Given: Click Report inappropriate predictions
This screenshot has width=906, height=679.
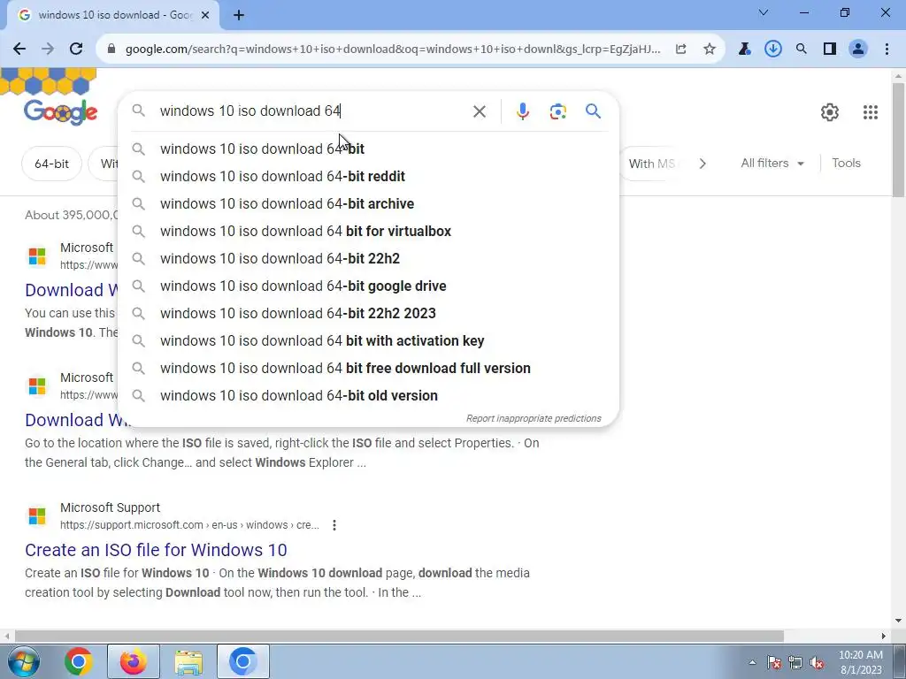Looking at the screenshot, I should click(534, 418).
